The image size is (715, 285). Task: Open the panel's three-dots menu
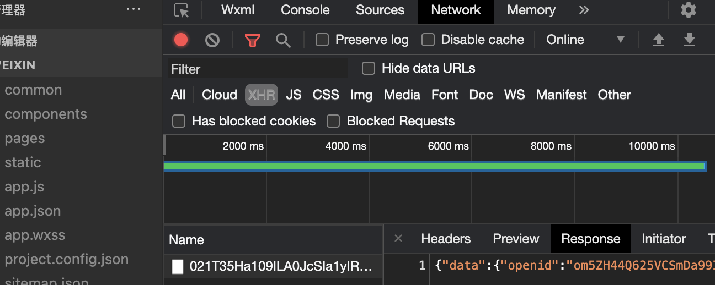click(x=134, y=9)
